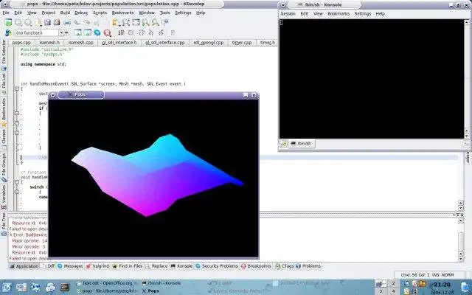This screenshot has height=295, width=472.
Task: Switch to virtual desktop 4 in pager
Action: pyautogui.click(x=393, y=291)
